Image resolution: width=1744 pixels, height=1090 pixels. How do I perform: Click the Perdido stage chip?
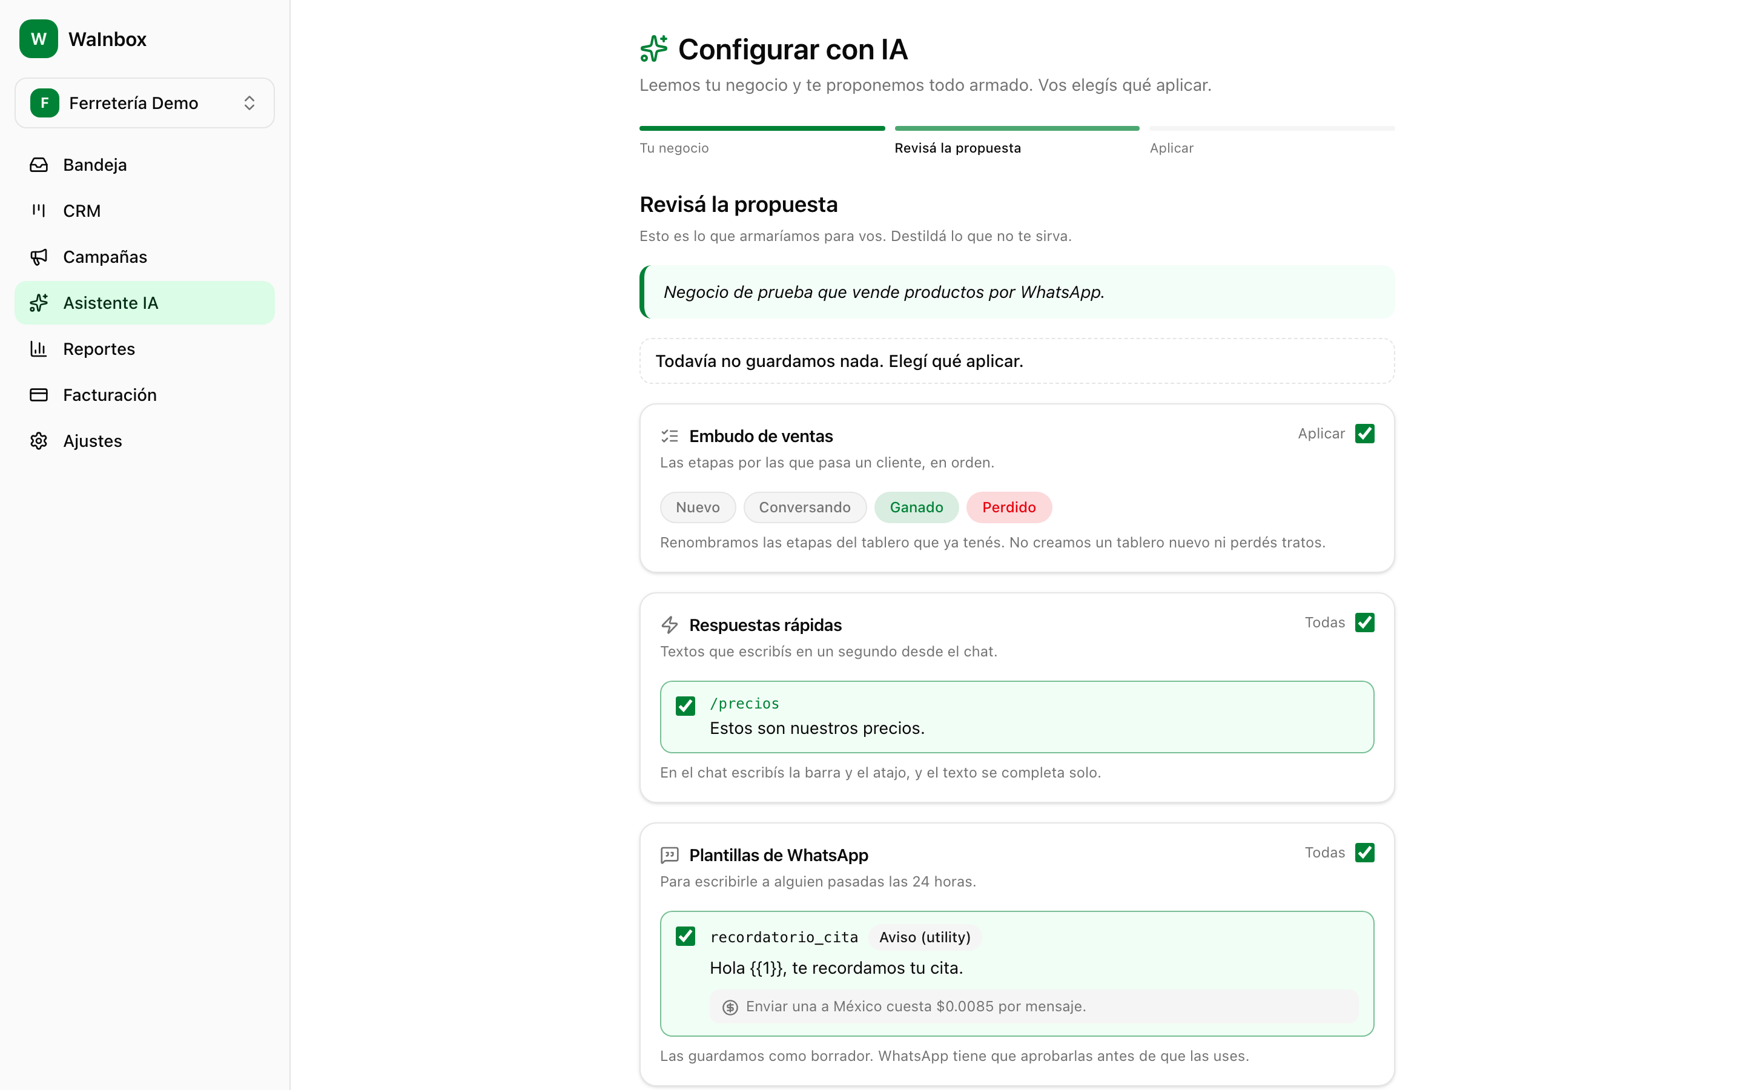coord(1008,507)
